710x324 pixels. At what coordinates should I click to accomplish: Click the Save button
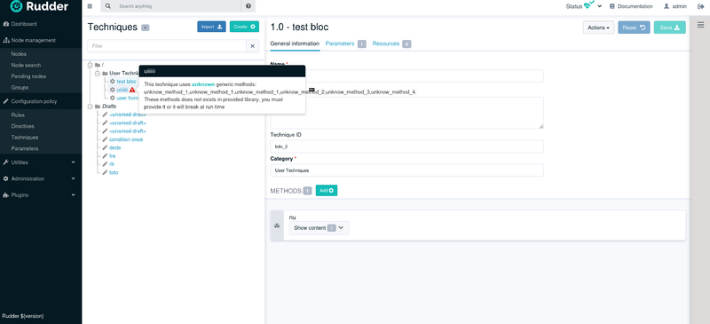670,28
